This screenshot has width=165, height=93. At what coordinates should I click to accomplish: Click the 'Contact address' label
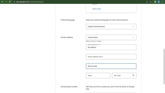pos(67,37)
